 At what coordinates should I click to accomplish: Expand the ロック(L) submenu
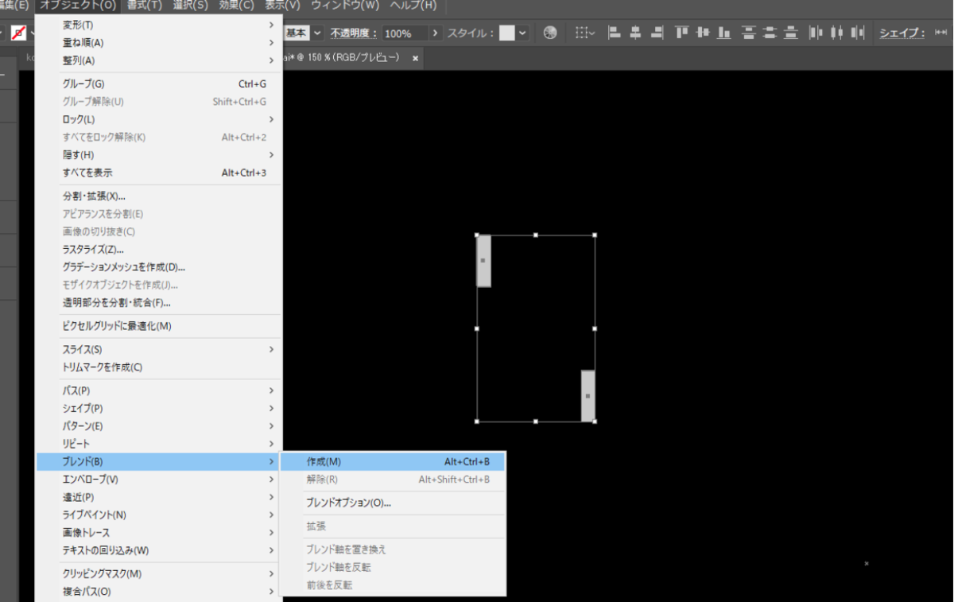(x=158, y=119)
